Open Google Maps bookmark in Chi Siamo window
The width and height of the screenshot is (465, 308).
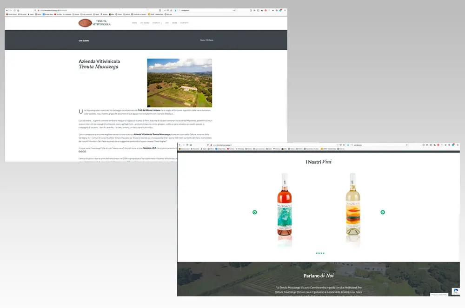(48, 14)
